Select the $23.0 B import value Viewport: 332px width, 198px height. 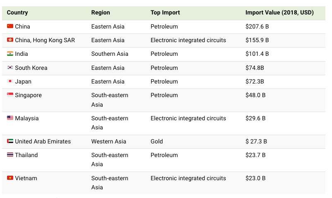coord(255,178)
